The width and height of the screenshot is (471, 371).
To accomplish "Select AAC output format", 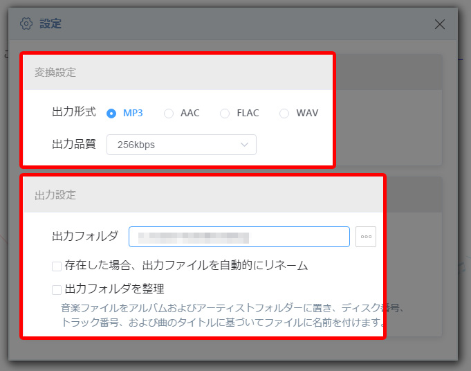I will [x=169, y=113].
